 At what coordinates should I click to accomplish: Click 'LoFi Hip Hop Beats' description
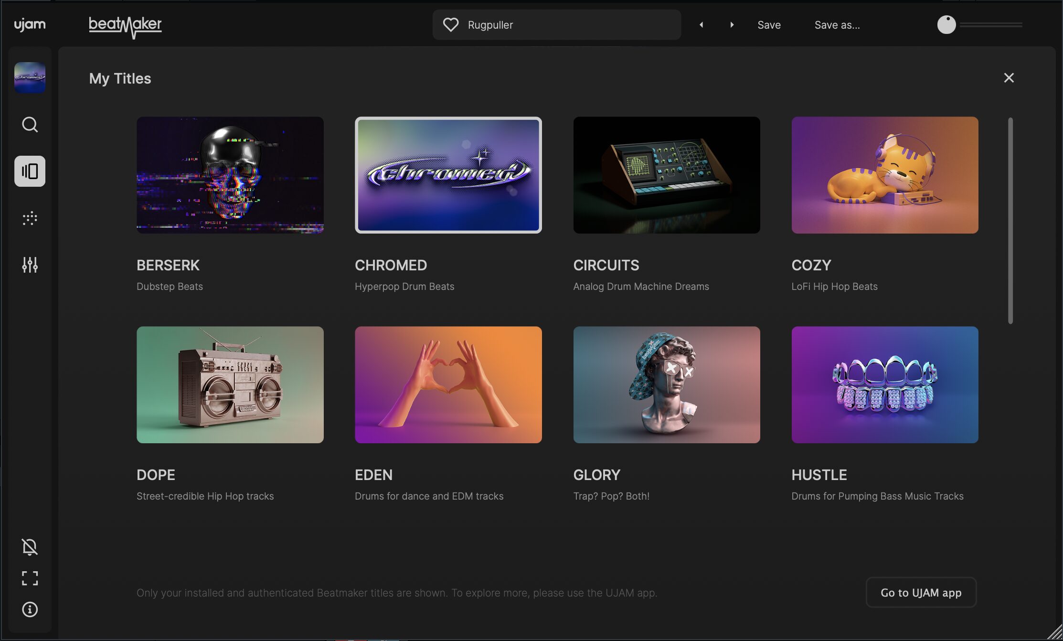coord(834,287)
